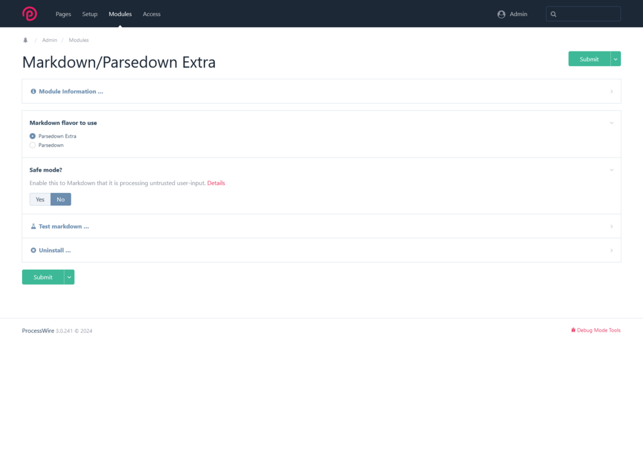This screenshot has height=452, width=643.
Task: Open dropdown arrow beside top Submit button
Action: point(616,59)
